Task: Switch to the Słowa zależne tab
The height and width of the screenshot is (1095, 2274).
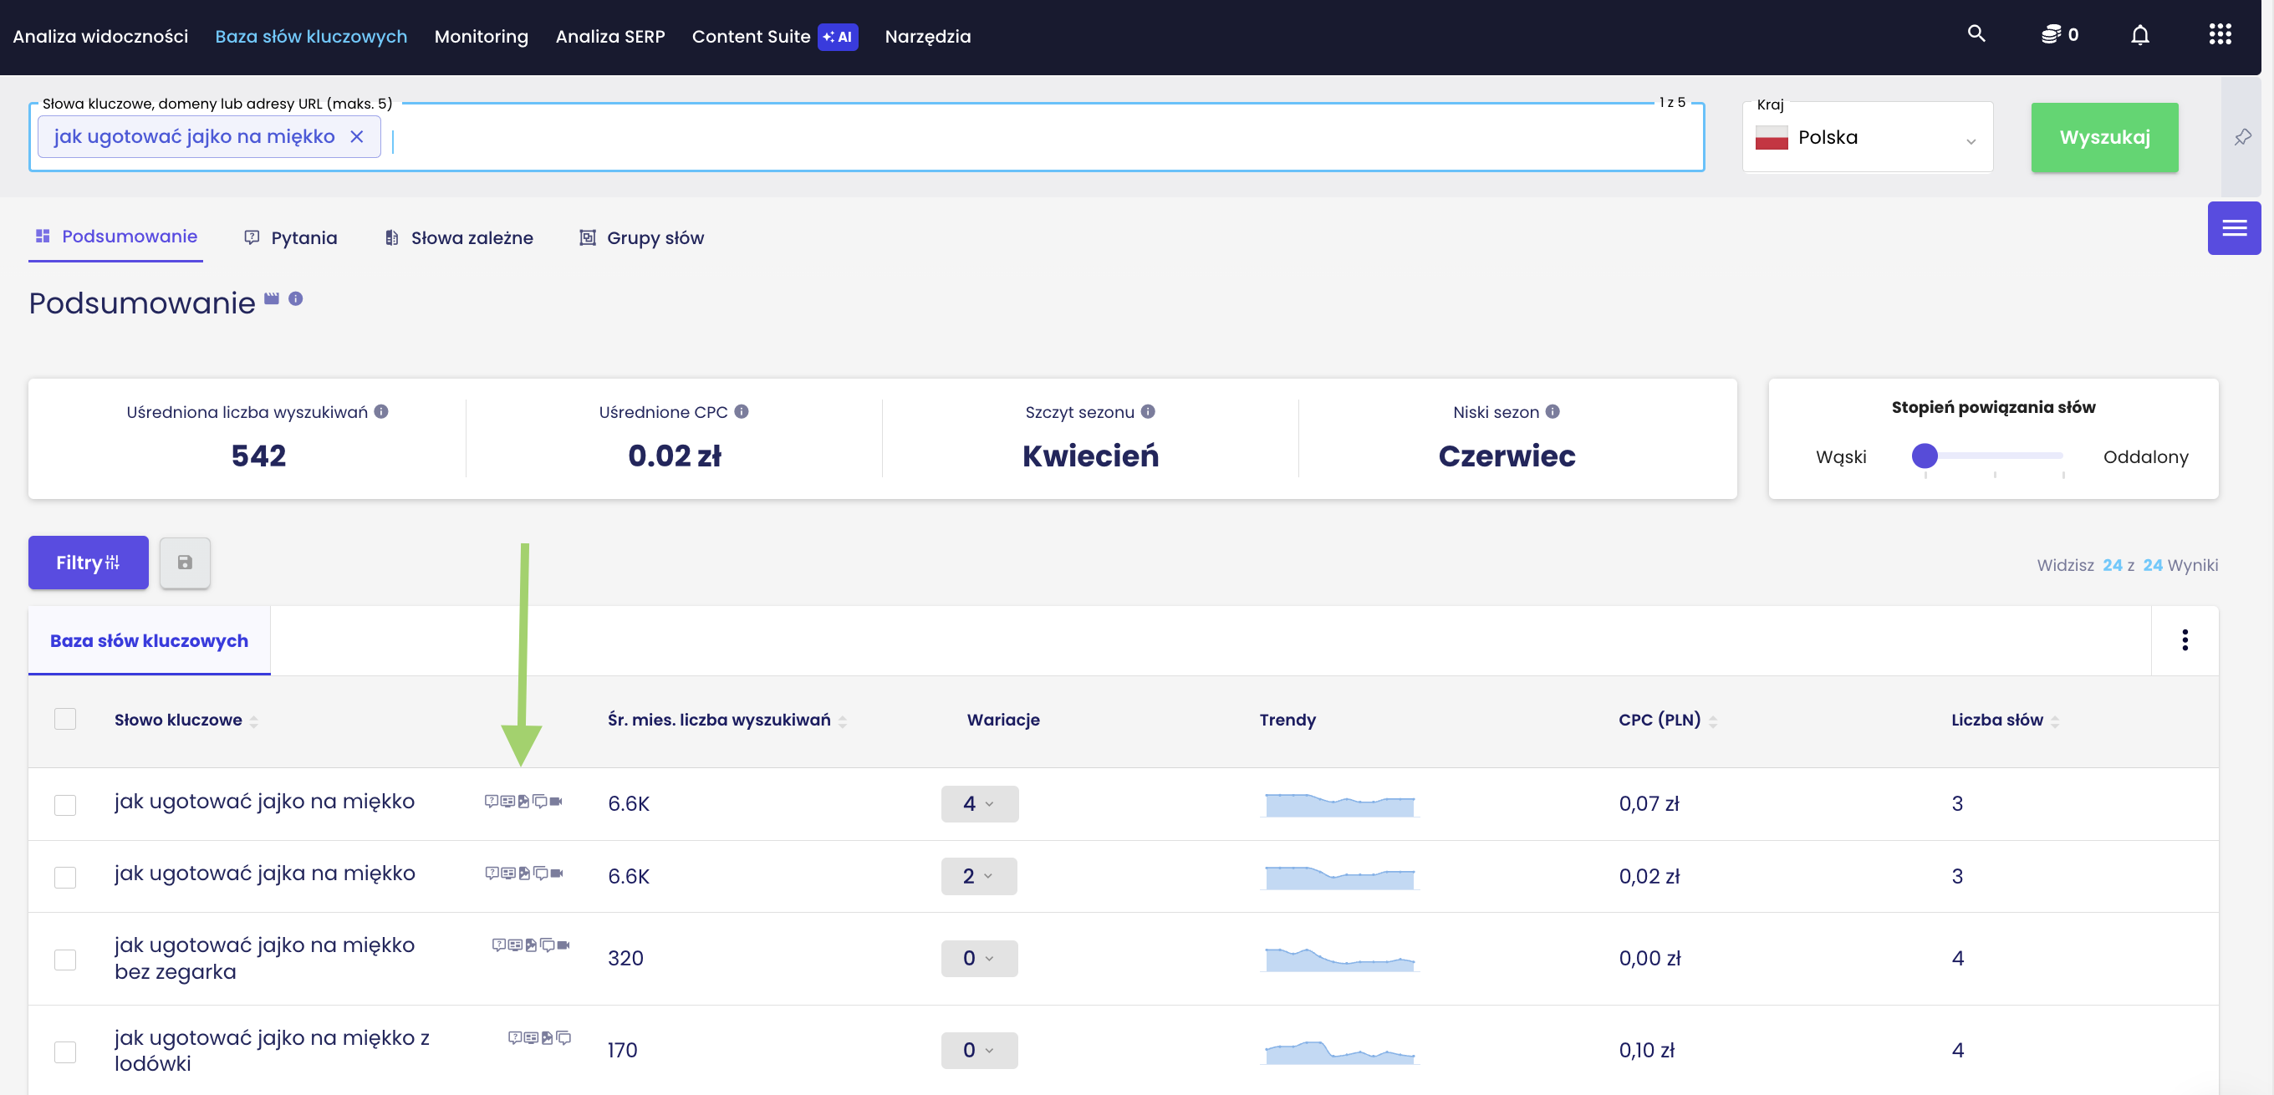Action: (459, 238)
